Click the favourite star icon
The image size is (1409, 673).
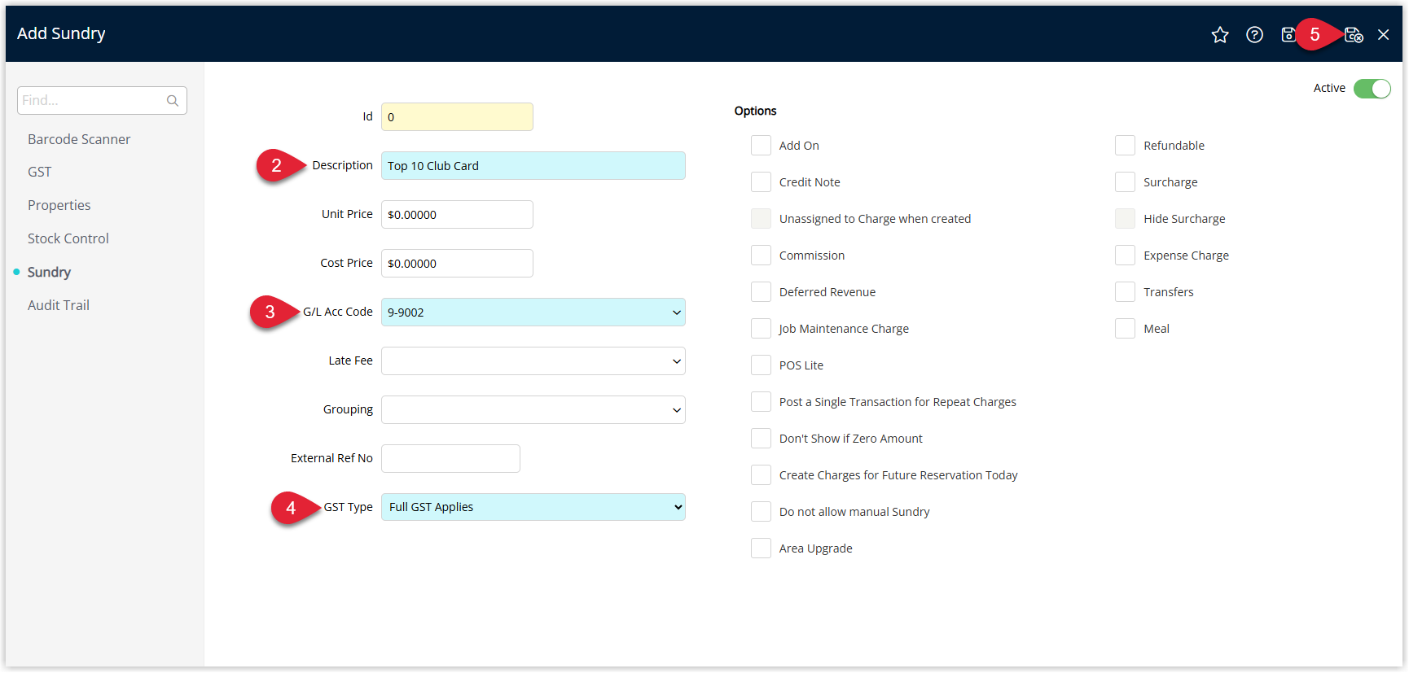1219,34
